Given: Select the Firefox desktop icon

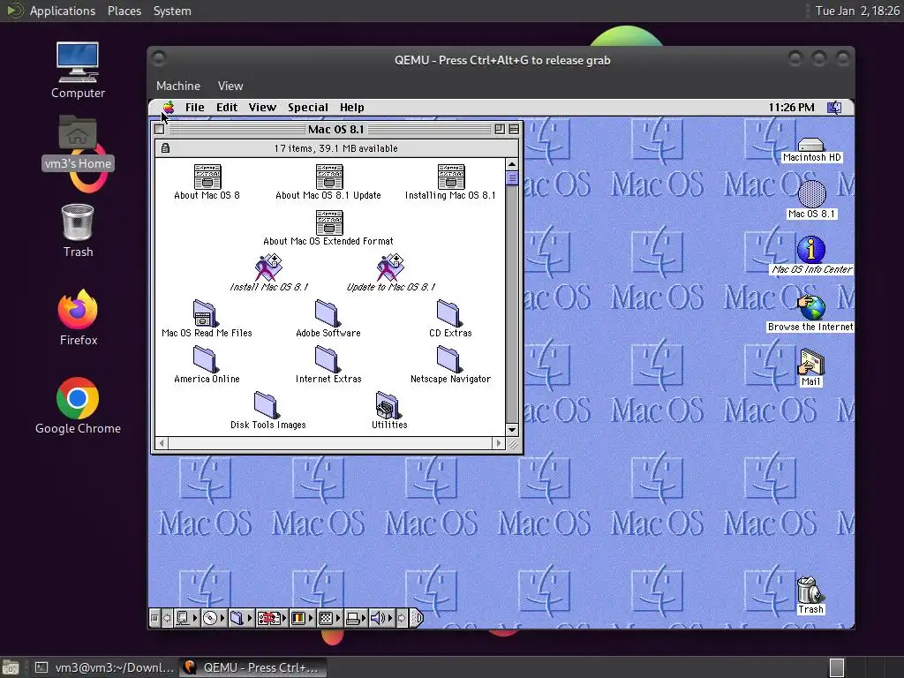Looking at the screenshot, I should 78,318.
